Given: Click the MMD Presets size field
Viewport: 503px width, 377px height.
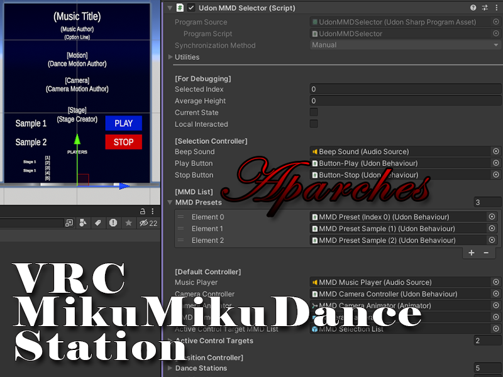Looking at the screenshot, I should pyautogui.click(x=487, y=202).
